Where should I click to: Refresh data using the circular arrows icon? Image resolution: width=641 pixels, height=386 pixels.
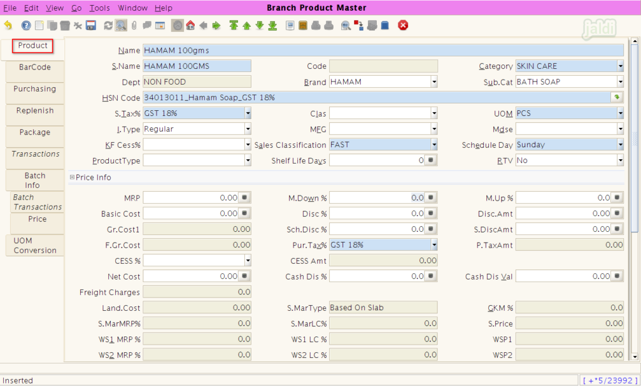point(108,26)
